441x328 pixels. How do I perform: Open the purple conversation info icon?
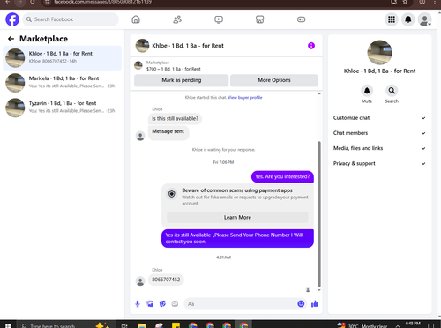tap(311, 46)
